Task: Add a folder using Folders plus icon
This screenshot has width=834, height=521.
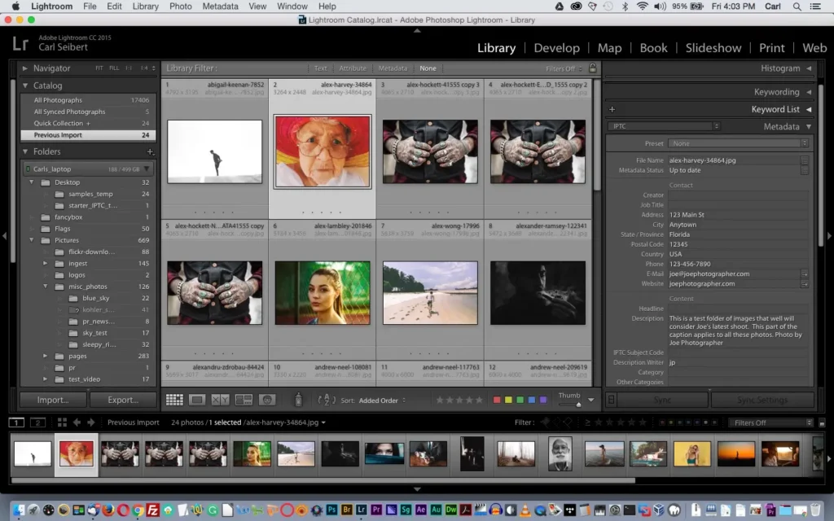Action: tap(150, 151)
